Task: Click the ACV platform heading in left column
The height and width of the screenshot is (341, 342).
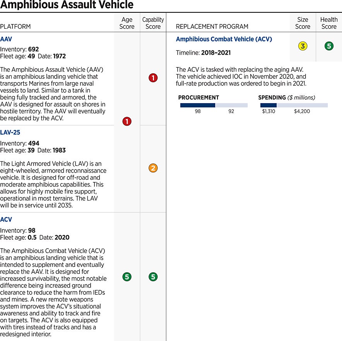Action: [6, 220]
